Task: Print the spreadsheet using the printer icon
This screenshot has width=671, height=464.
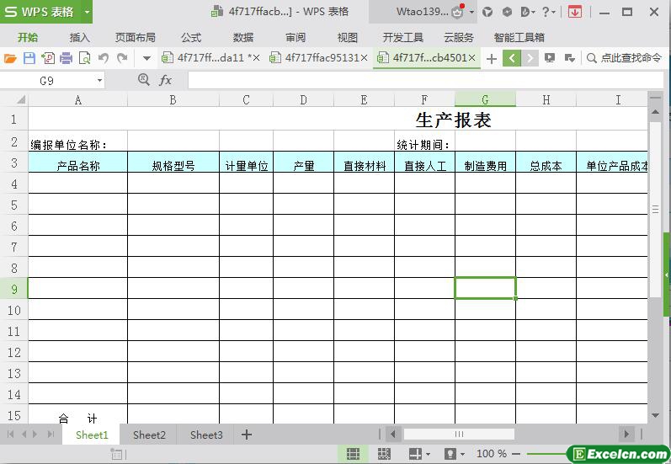Action: pyautogui.click(x=66, y=58)
